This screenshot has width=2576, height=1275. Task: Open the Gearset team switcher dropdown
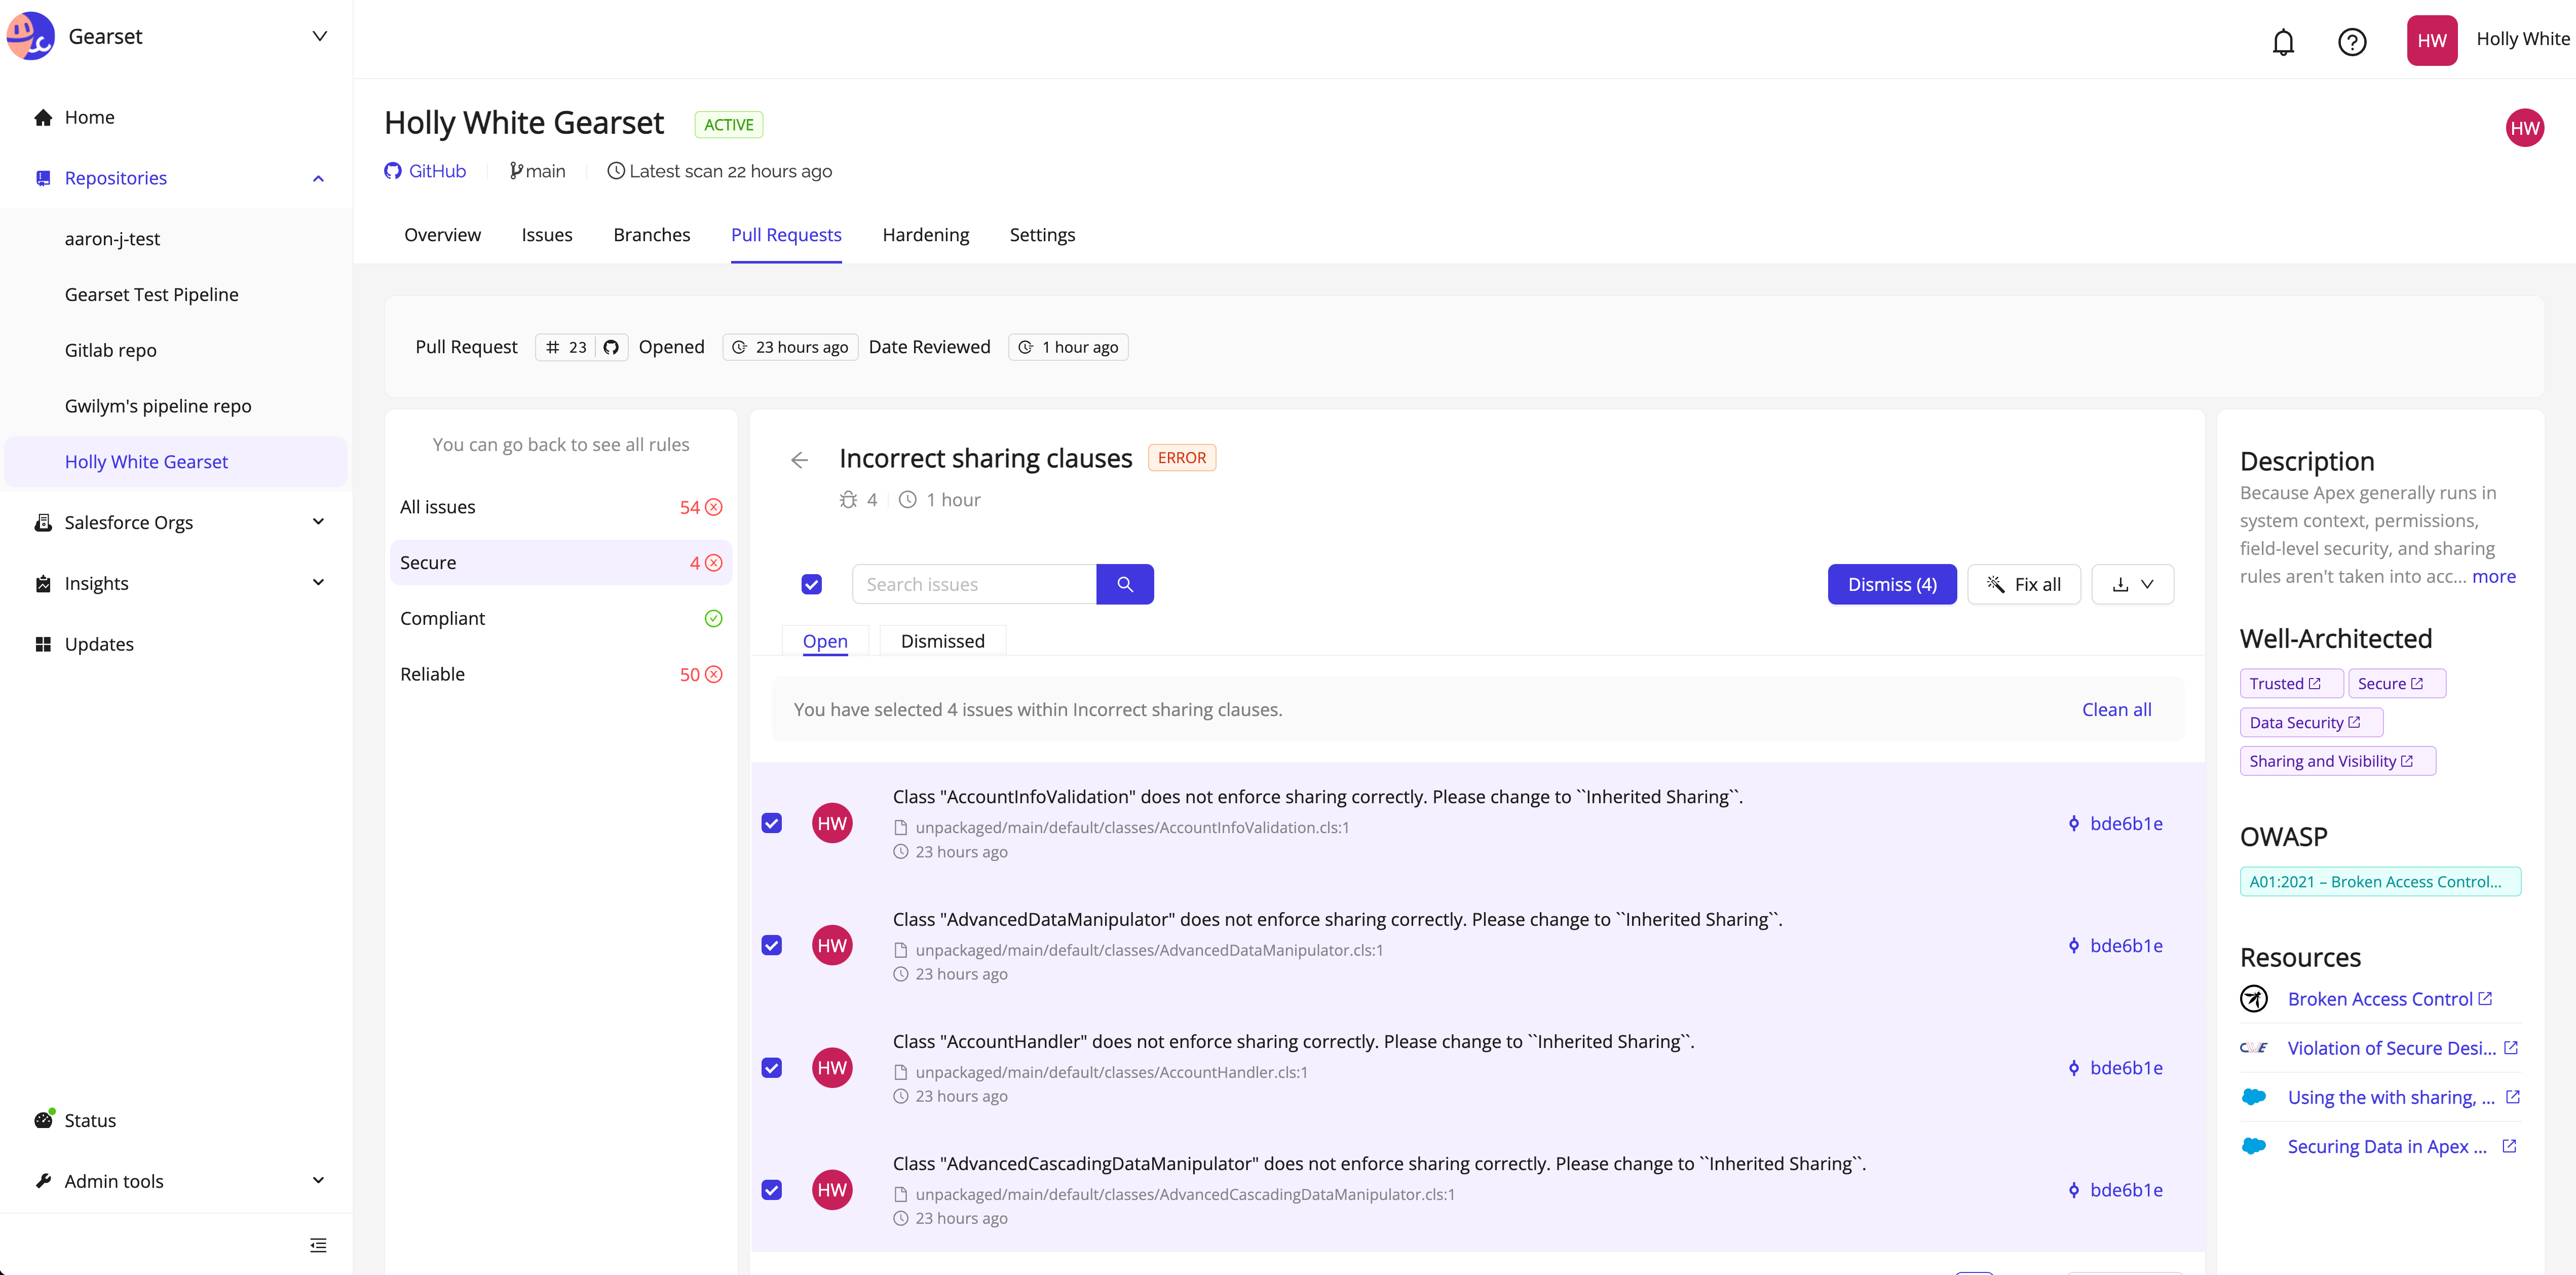(x=319, y=36)
